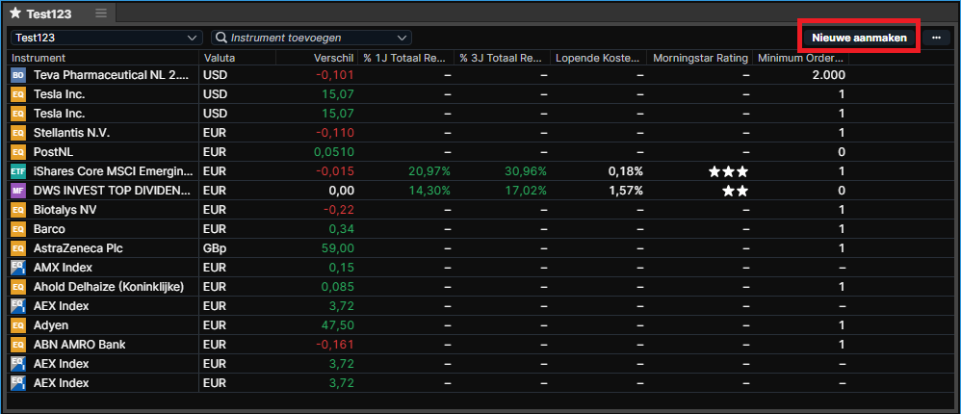Select the Biotalys NV instrument name
Viewport: 961px width, 414px height.
pos(65,210)
